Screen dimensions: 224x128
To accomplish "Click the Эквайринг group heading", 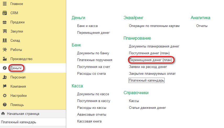I will (133, 18).
